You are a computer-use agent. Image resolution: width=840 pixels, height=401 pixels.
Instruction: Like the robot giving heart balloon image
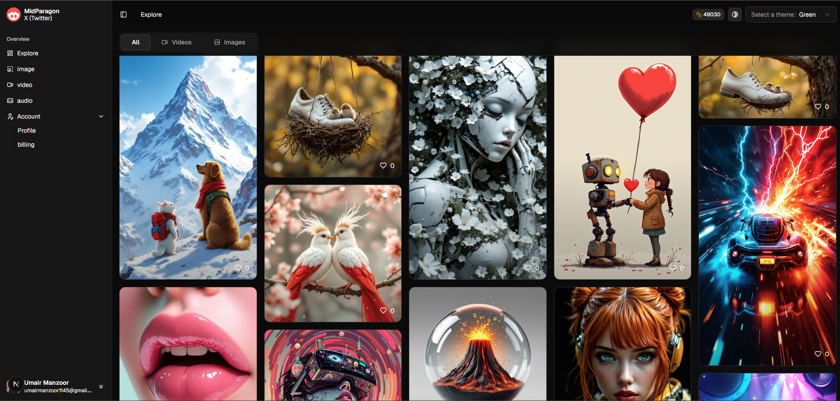pos(673,267)
